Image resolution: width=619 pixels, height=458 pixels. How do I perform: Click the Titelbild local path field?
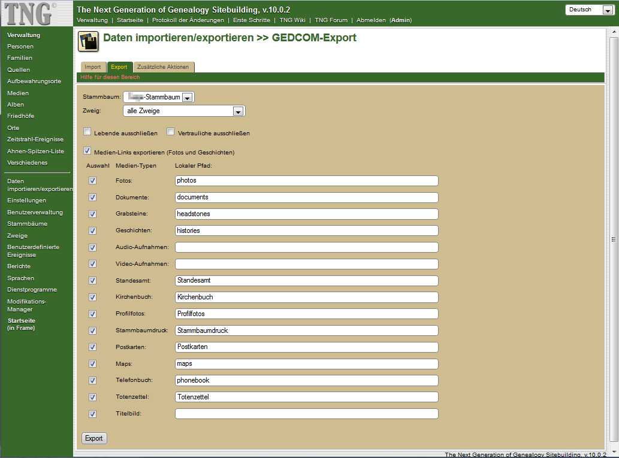tap(306, 414)
